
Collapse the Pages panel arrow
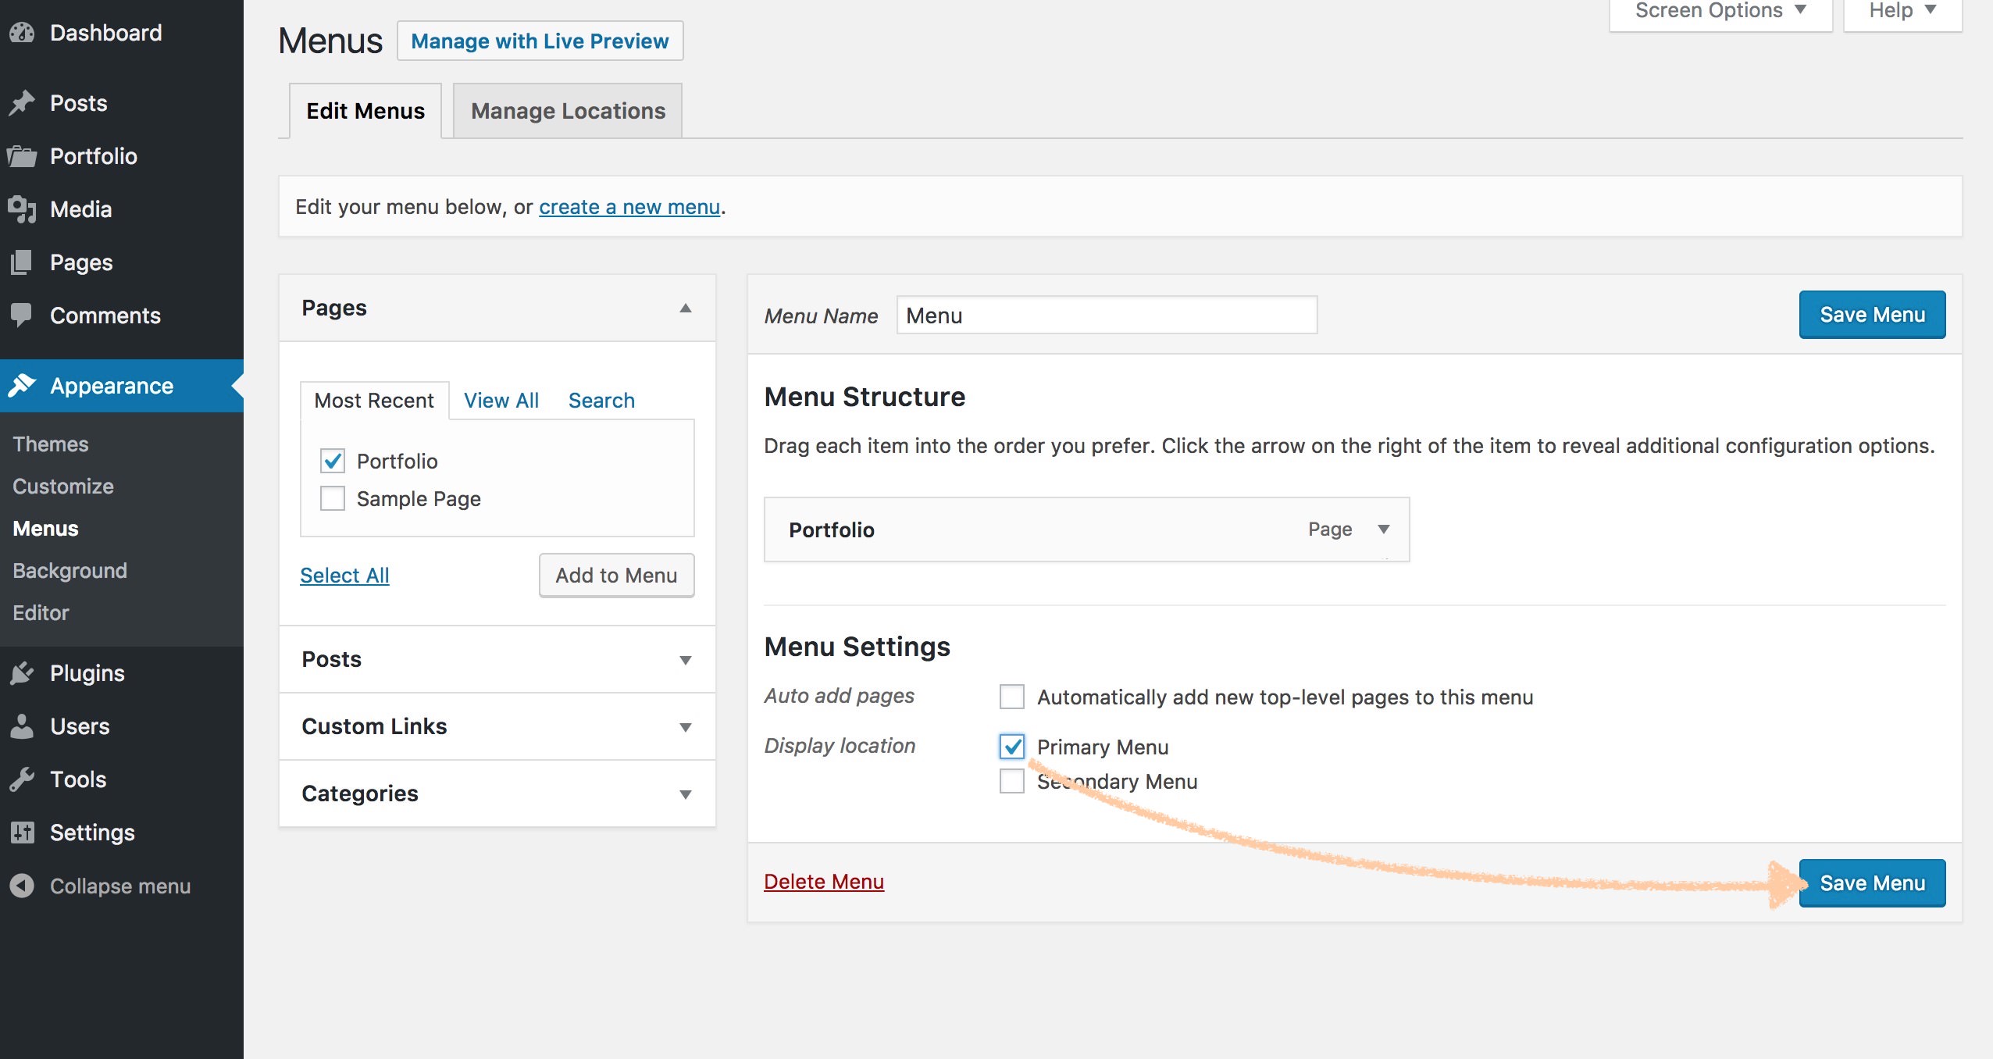[686, 308]
